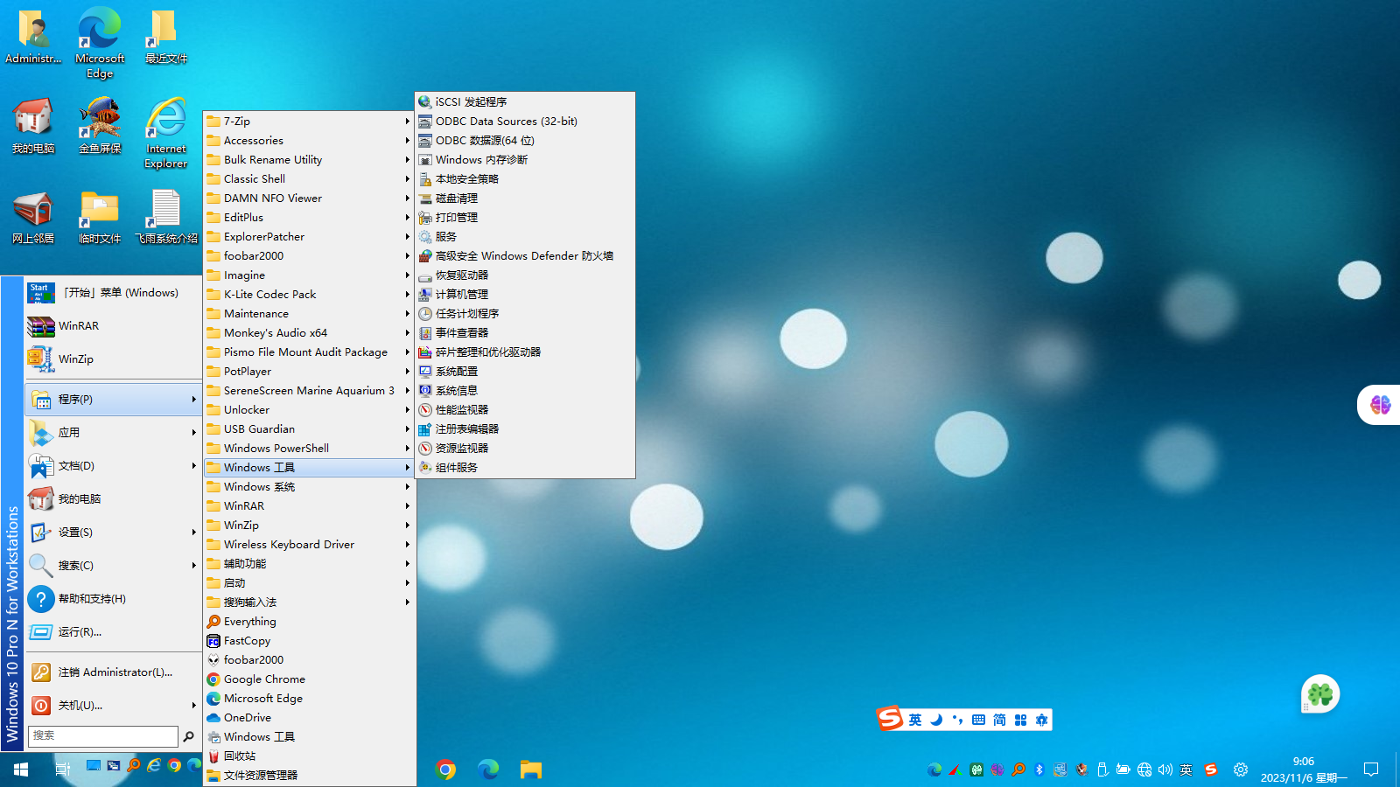
Task: Open 文件资源管理器 from programs list
Action: [x=309, y=776]
